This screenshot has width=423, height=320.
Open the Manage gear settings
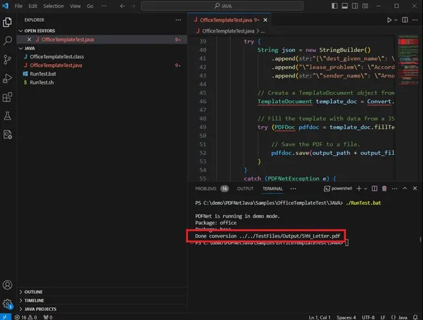8,303
